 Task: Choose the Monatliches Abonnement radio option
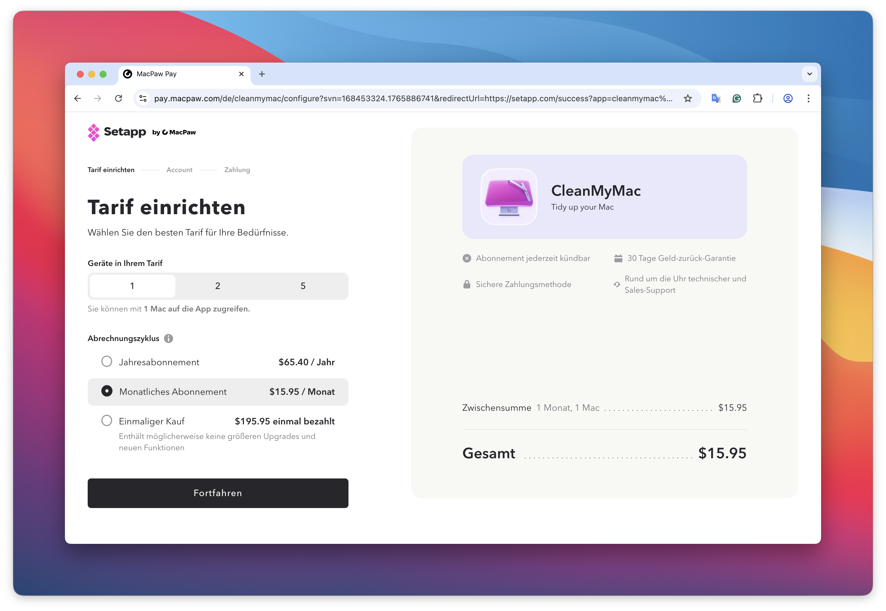click(106, 391)
